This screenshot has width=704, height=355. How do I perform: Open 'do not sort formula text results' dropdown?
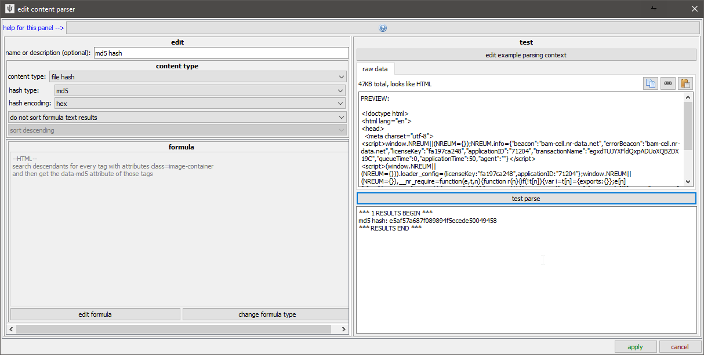(x=177, y=117)
